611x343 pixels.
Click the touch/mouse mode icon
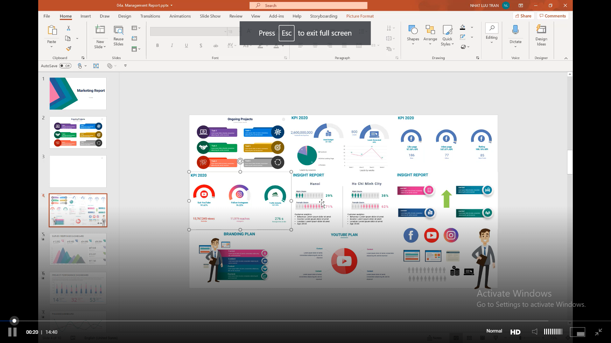pos(80,66)
